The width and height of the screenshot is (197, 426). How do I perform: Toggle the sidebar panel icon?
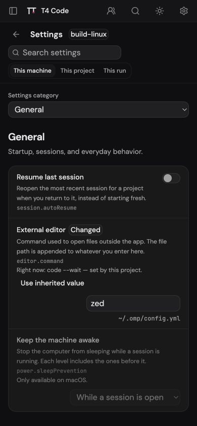point(13,11)
